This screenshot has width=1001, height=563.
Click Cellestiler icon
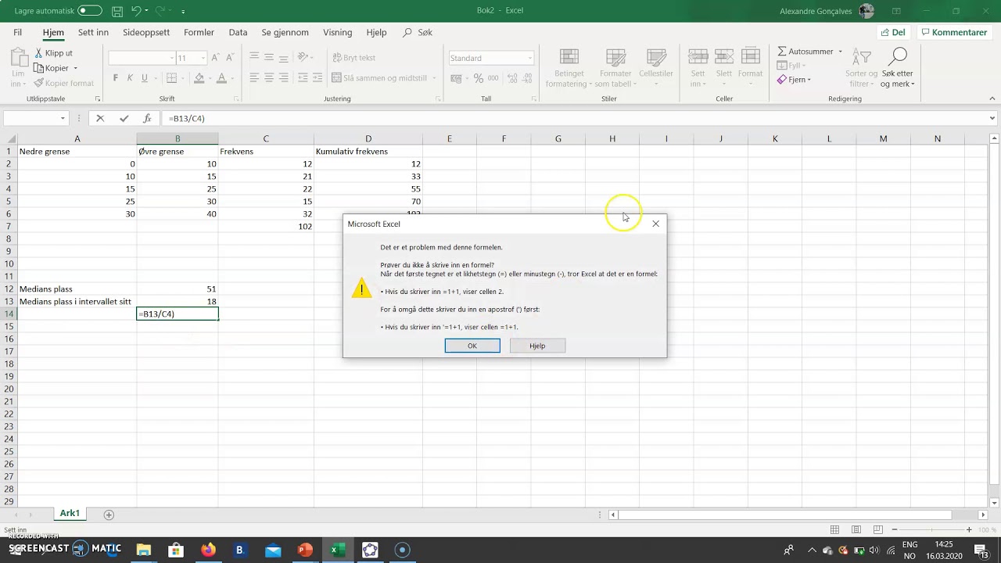(655, 58)
